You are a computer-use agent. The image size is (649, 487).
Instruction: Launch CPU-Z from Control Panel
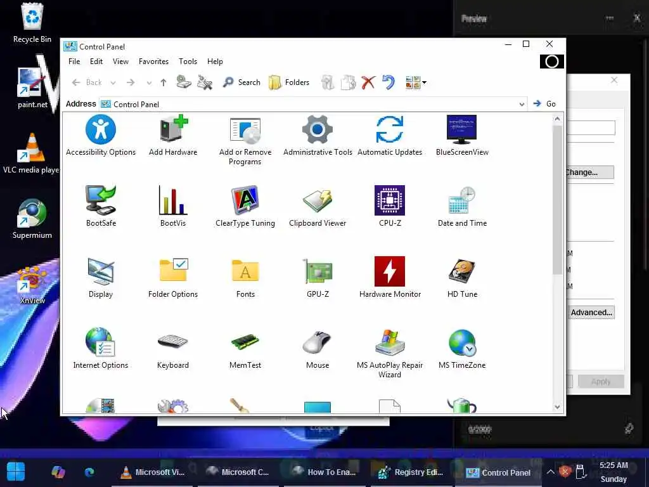pos(390,206)
